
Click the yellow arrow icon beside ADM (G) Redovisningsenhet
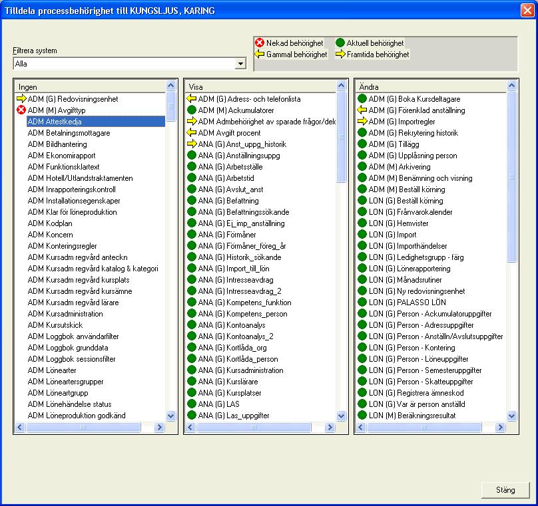tap(21, 98)
